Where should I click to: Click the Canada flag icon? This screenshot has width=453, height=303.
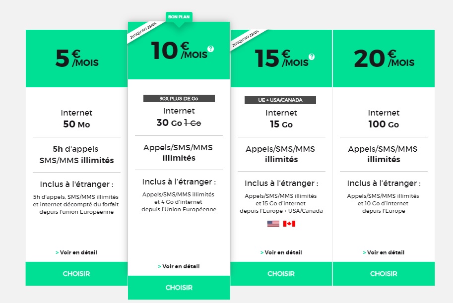pyautogui.click(x=289, y=224)
